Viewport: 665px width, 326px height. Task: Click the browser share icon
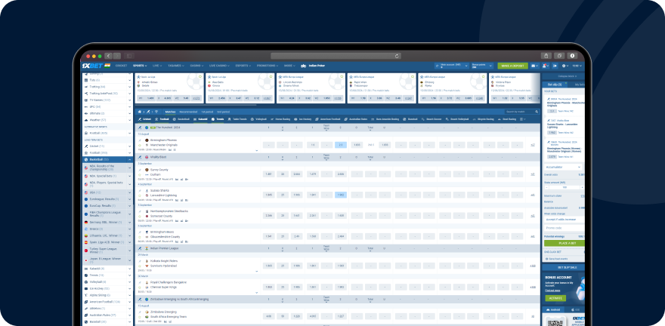pyautogui.click(x=546, y=56)
